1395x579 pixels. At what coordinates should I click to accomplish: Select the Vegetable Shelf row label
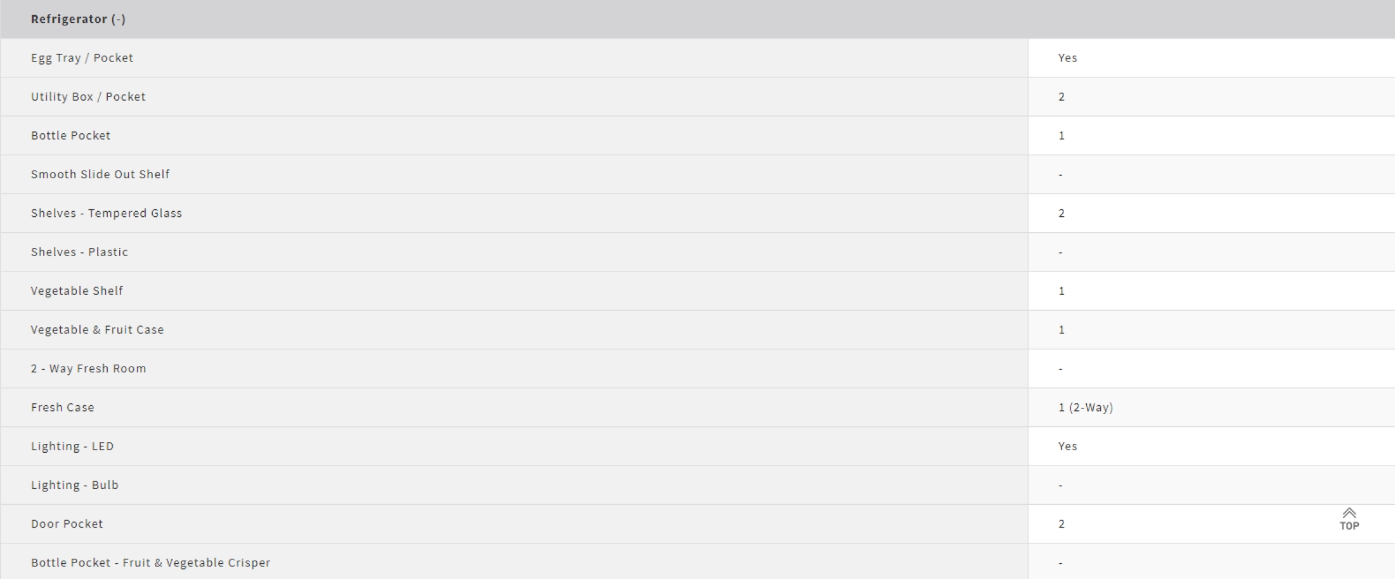pos(77,290)
